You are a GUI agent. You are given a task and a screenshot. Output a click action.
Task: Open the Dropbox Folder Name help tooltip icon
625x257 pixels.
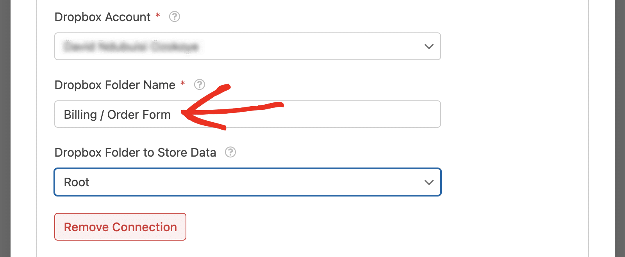click(x=200, y=84)
